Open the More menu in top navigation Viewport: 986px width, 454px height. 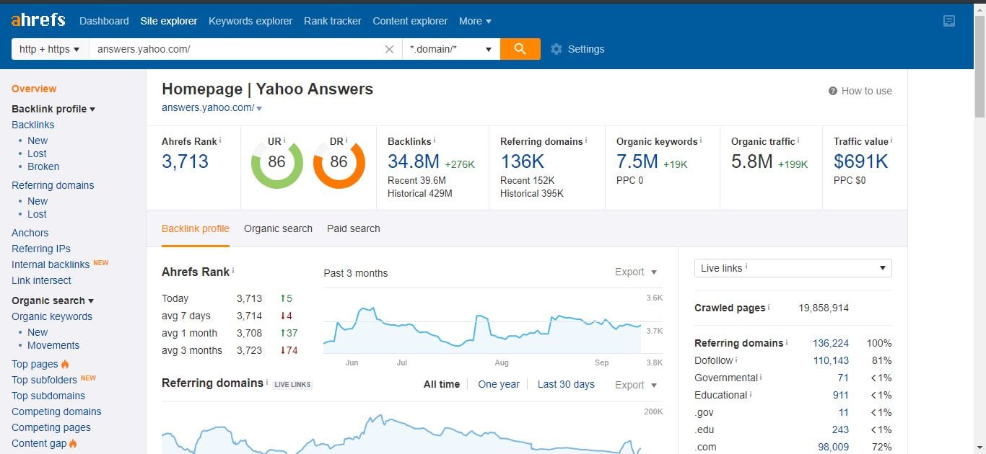tap(475, 21)
